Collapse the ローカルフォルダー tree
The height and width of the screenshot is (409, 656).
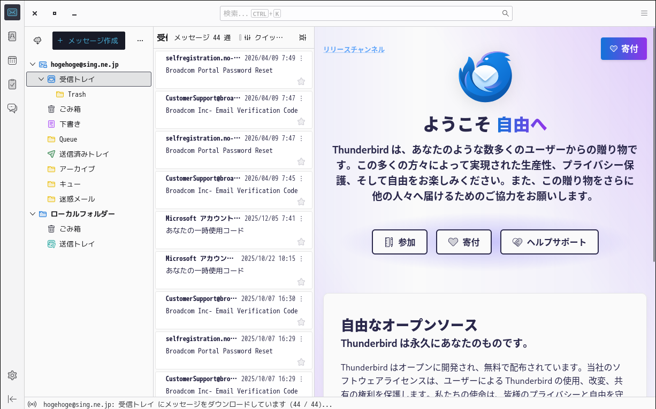(x=33, y=214)
